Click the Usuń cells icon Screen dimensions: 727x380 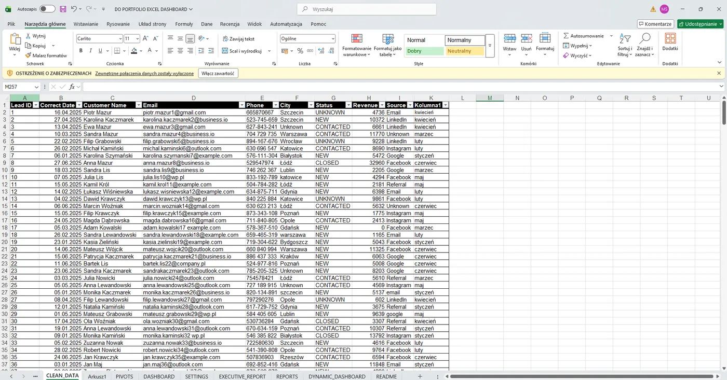pos(527,38)
